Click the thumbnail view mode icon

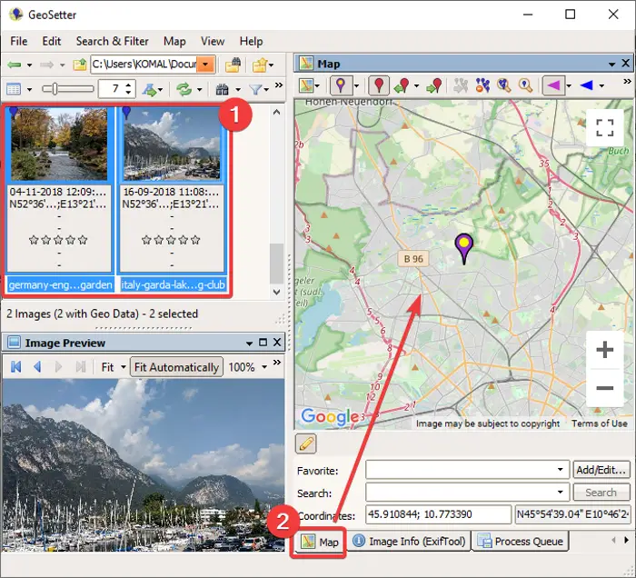click(x=14, y=89)
